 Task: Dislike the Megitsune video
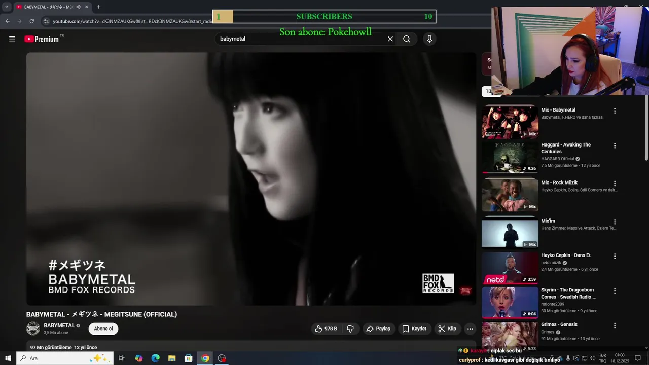(350, 328)
